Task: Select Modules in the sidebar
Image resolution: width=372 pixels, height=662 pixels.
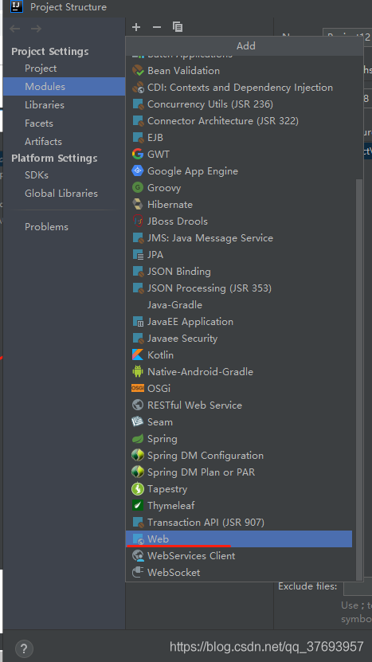Action: tap(65, 87)
